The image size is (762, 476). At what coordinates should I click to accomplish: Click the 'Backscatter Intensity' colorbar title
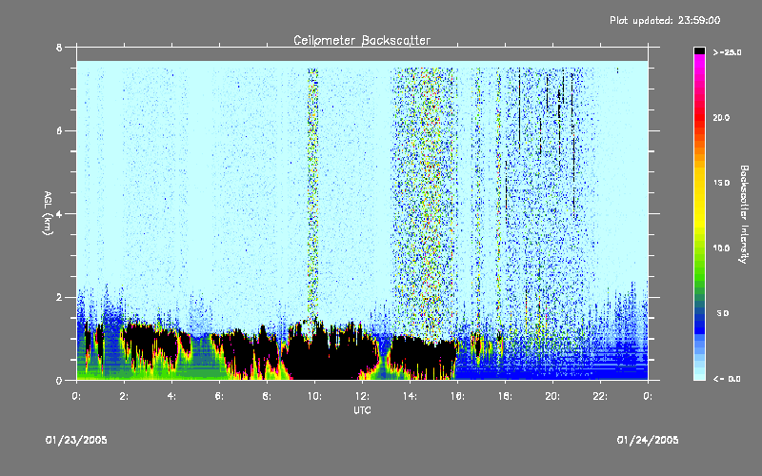click(744, 214)
